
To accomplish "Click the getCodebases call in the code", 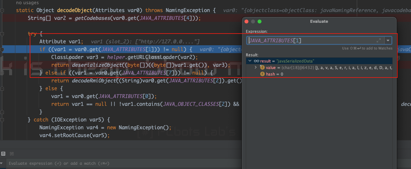I will coord(92,18).
